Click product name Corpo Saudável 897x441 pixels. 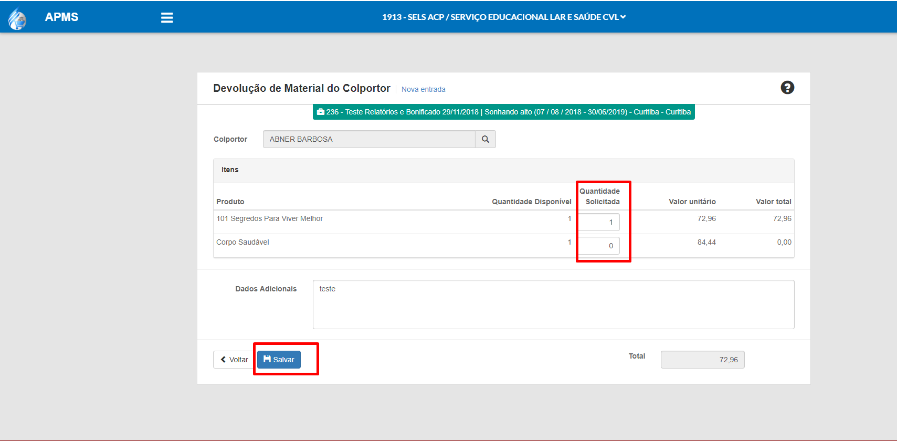(x=242, y=242)
